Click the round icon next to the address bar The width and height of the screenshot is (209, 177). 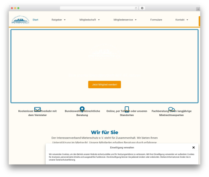142,8
